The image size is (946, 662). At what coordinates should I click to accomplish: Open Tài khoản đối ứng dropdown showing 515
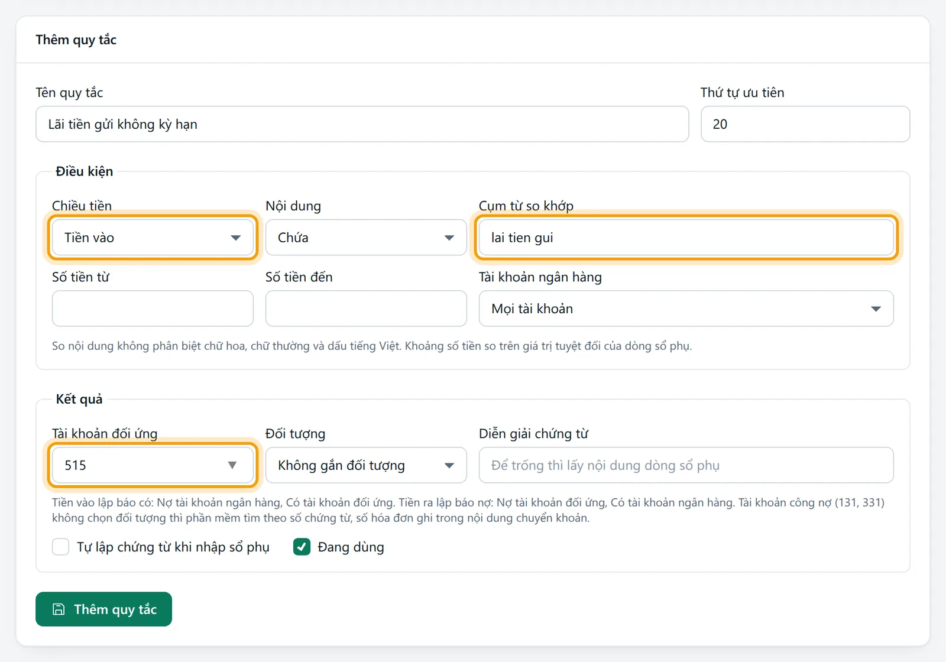(x=153, y=465)
